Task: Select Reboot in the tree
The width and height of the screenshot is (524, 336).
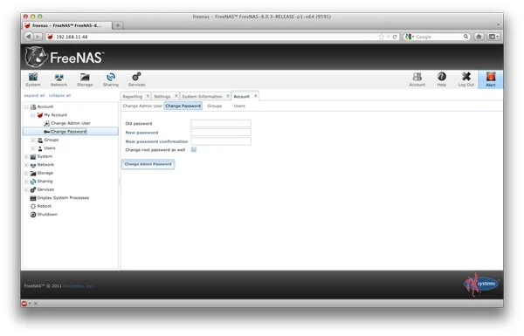Action: coord(45,206)
